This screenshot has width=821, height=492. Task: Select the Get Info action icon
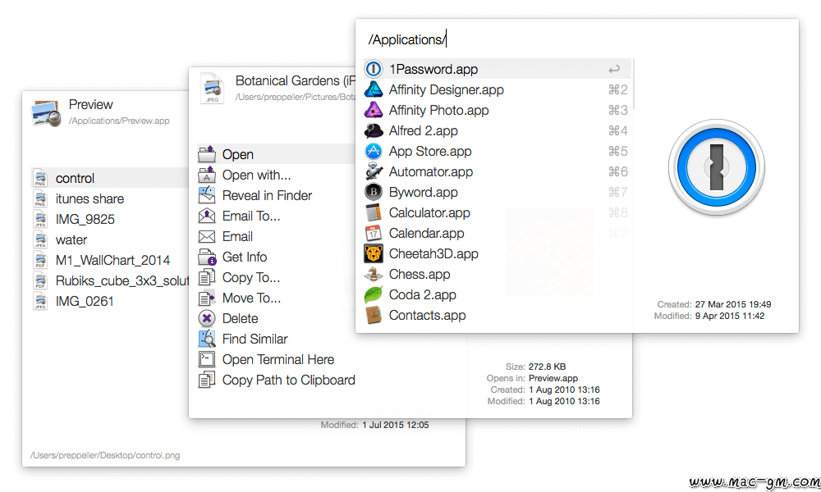[207, 257]
